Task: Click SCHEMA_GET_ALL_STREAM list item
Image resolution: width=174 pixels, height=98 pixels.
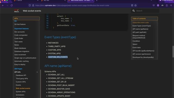Action: (61, 78)
